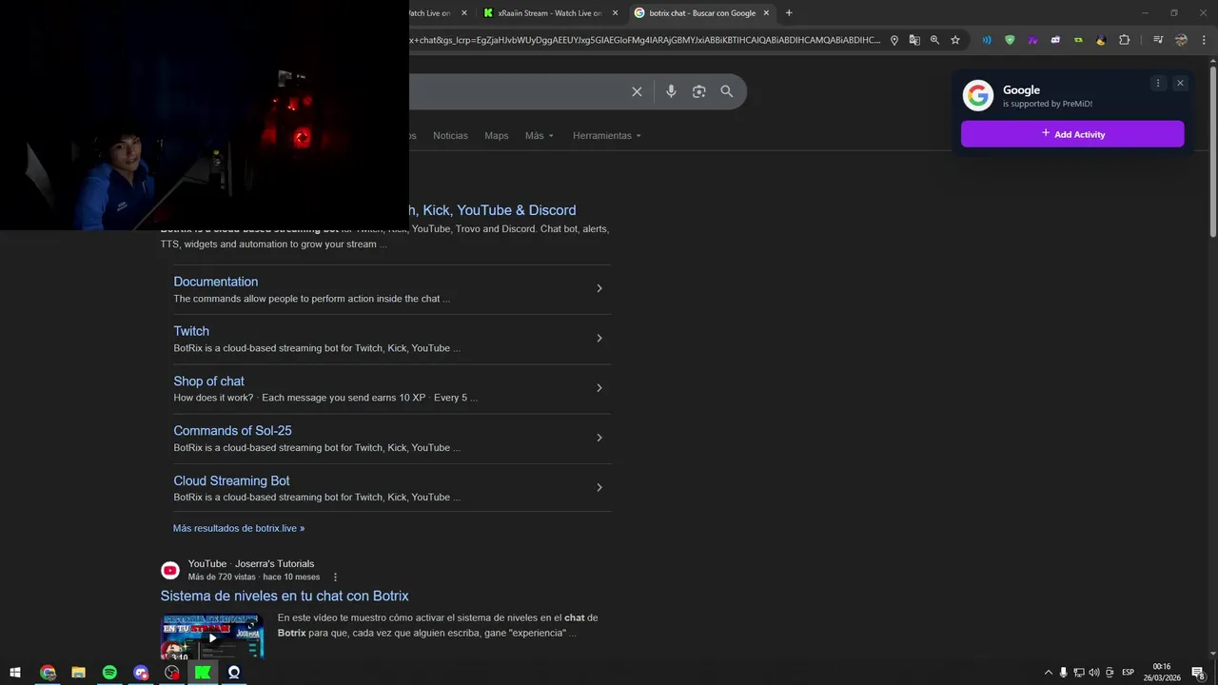1218x685 pixels.
Task: Open Chrome's three-dot menu
Action: tap(1204, 40)
